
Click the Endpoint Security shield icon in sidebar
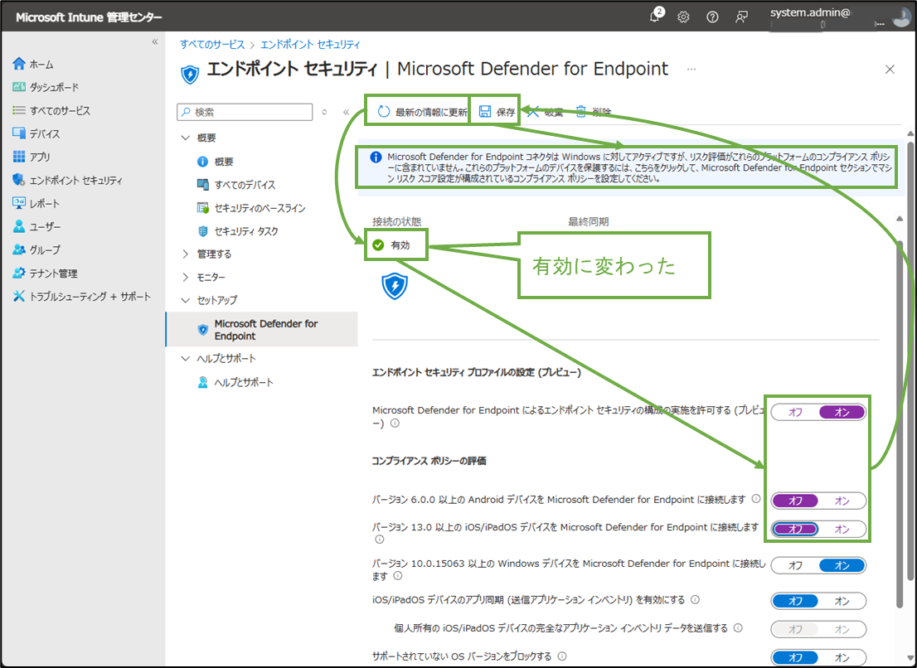pos(19,180)
